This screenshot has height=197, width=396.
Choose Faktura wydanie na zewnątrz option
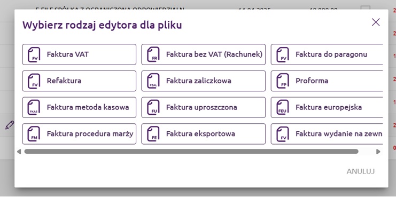point(327,134)
